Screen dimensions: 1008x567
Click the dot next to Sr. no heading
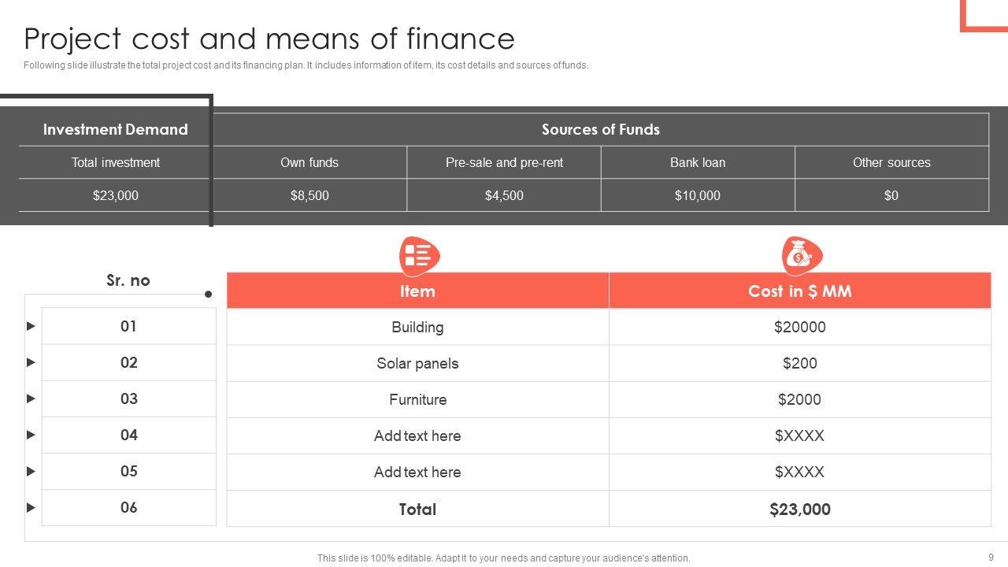point(208,295)
